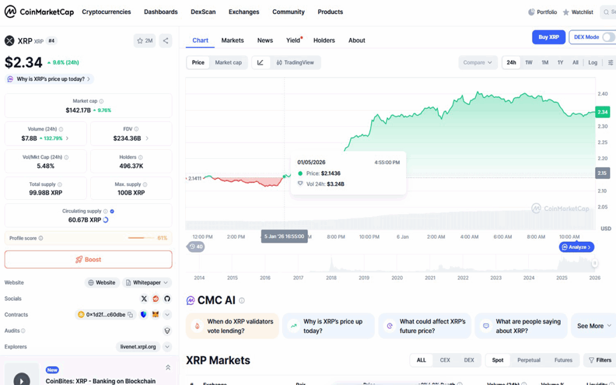Open Yield tab
616x385 pixels.
pyautogui.click(x=293, y=40)
